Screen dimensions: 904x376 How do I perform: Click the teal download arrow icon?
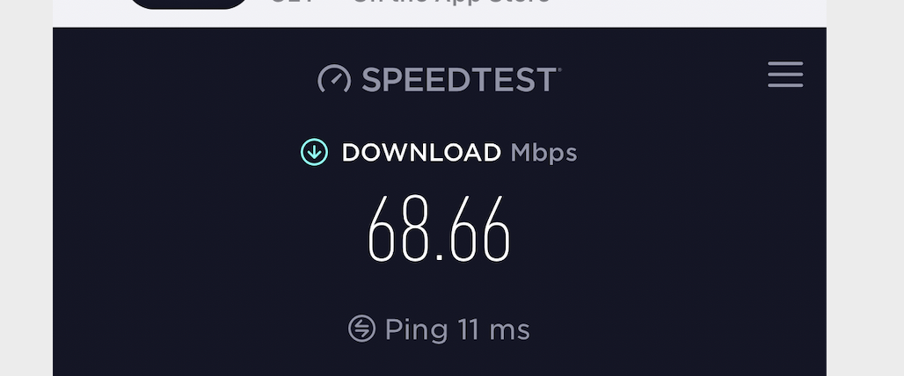pos(314,153)
